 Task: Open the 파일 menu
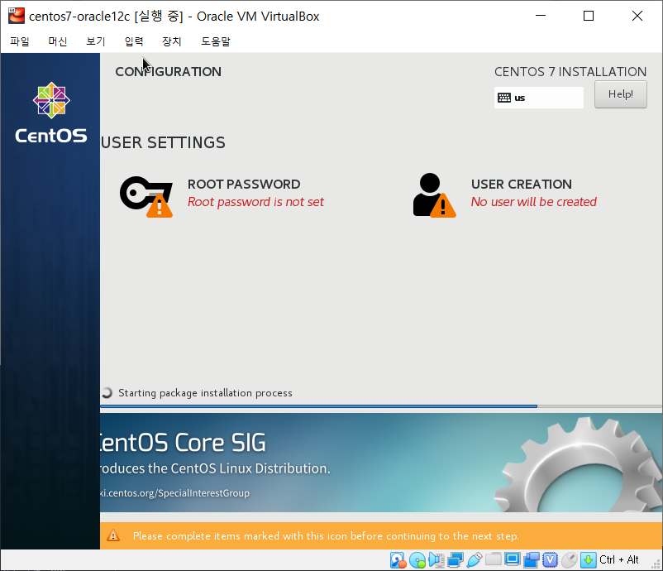(20, 41)
